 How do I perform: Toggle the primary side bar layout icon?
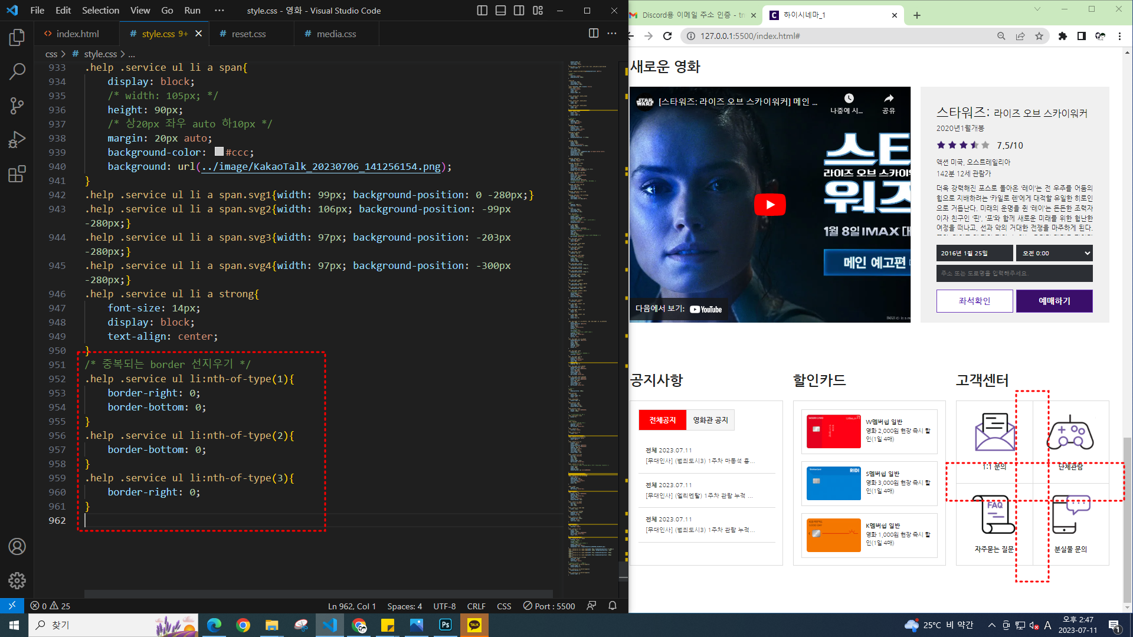point(482,11)
